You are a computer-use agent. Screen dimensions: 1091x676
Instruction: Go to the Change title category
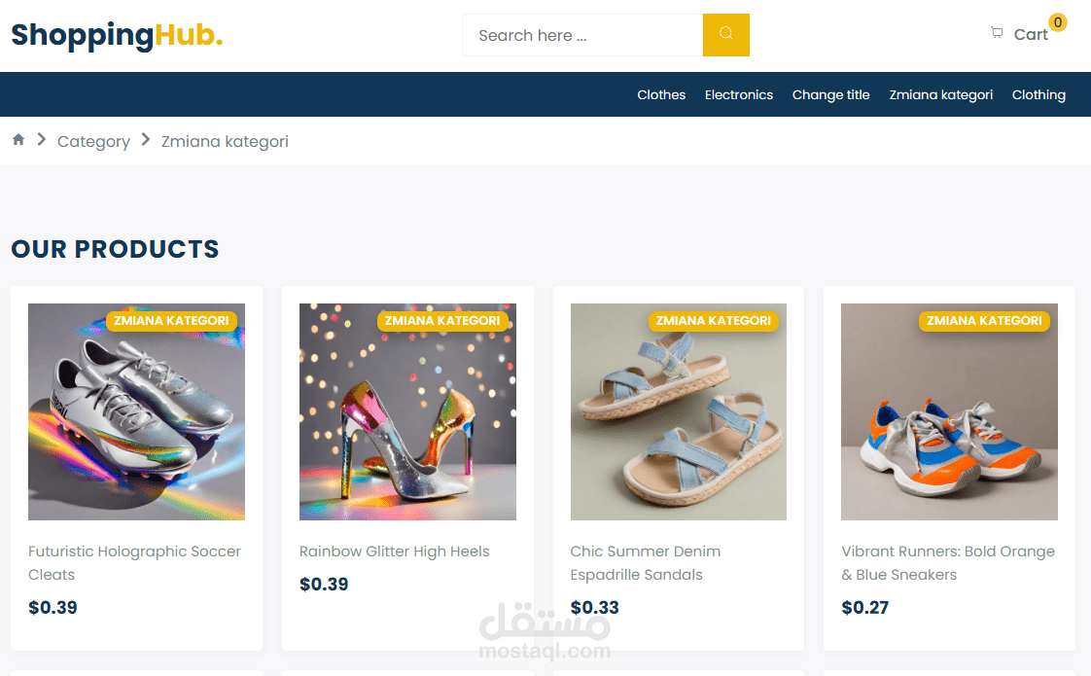click(830, 94)
